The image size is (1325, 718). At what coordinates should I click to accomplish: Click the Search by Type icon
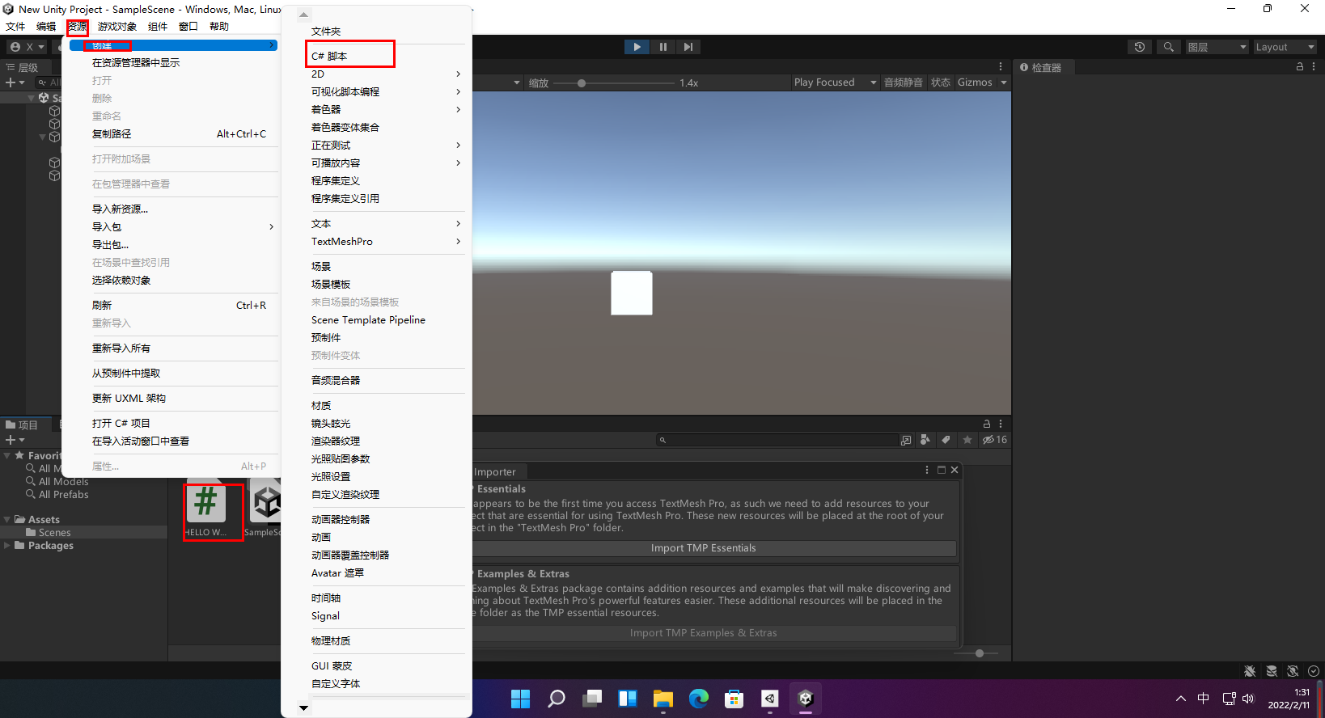pos(925,440)
